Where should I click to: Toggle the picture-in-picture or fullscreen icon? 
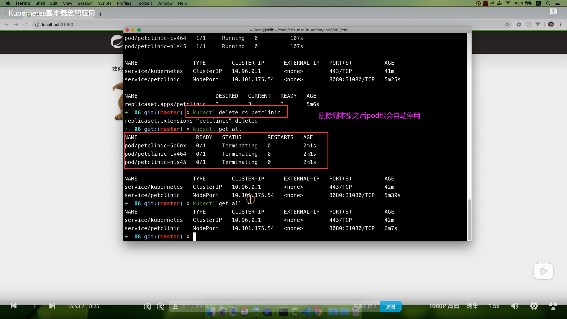pyautogui.click(x=553, y=306)
